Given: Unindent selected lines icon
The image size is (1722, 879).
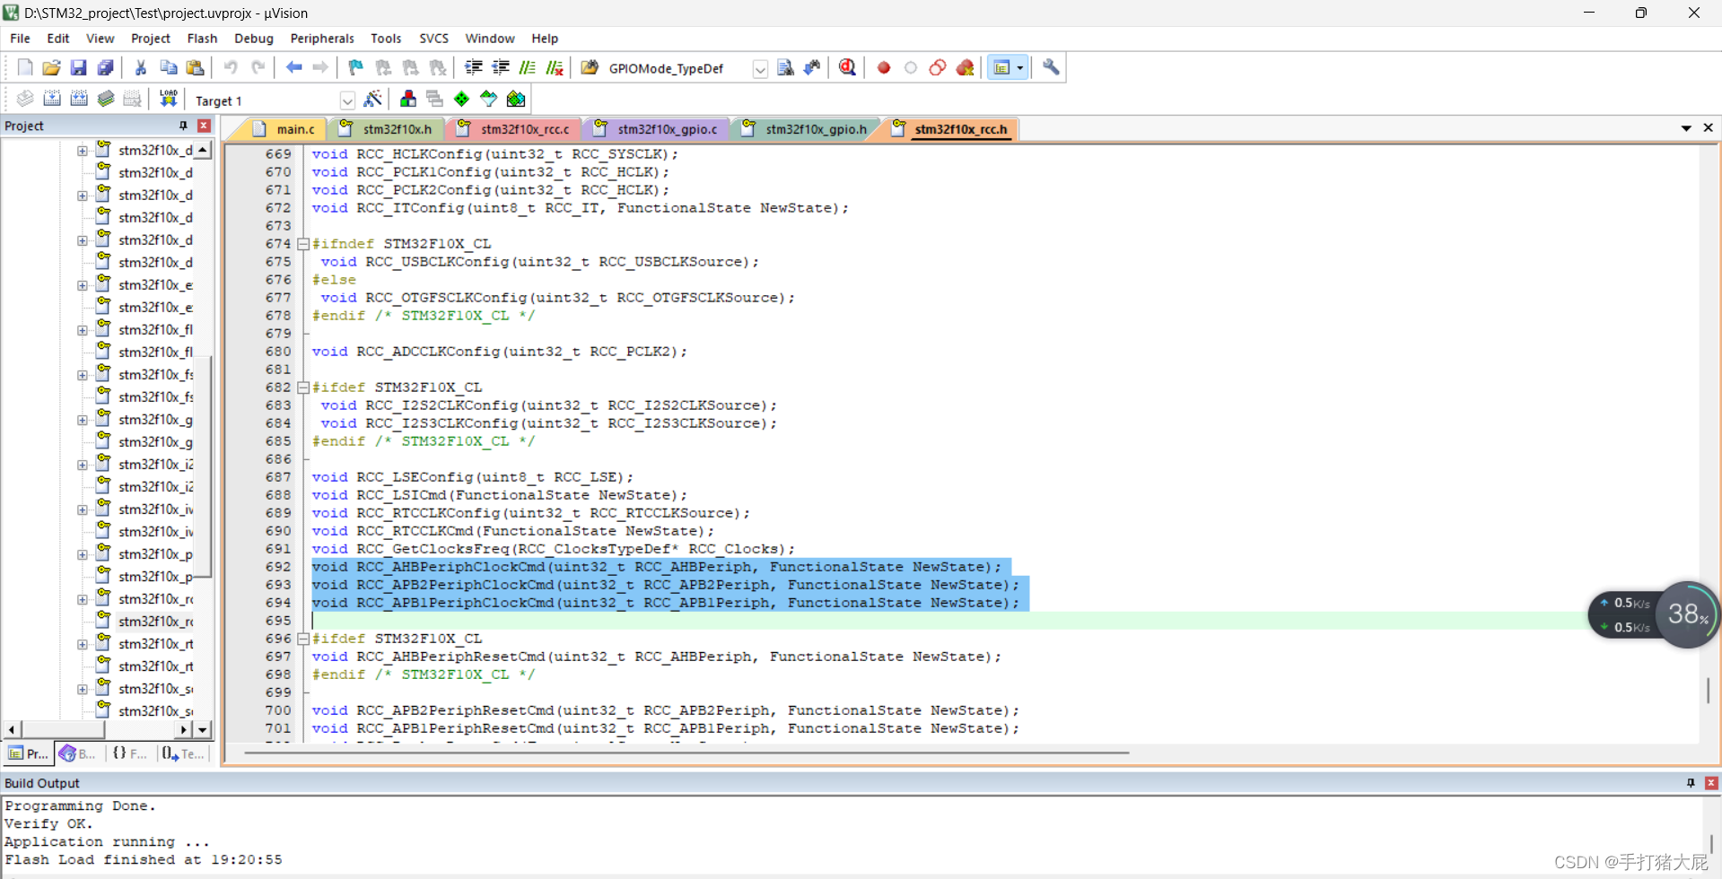Looking at the screenshot, I should pyautogui.click(x=501, y=67).
